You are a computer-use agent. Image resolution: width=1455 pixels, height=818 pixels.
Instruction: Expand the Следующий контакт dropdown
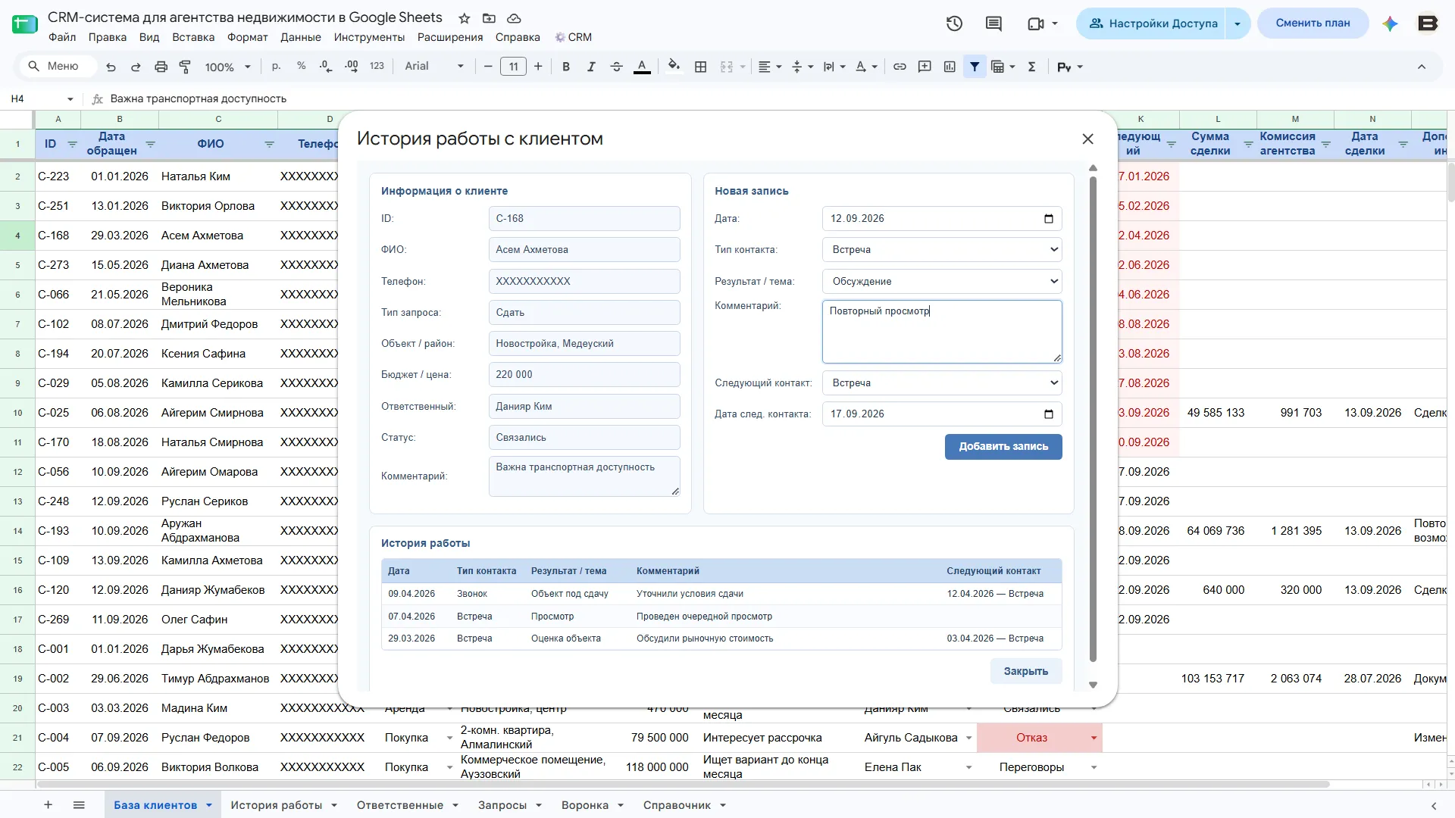[x=942, y=382]
